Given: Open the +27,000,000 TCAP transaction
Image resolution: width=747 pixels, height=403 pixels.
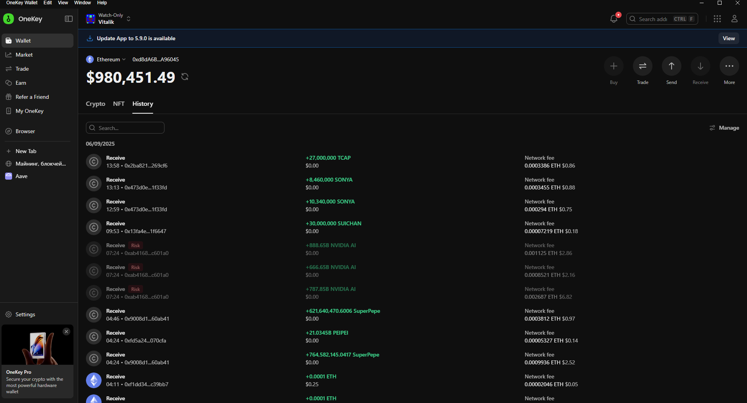Looking at the screenshot, I should coord(413,162).
